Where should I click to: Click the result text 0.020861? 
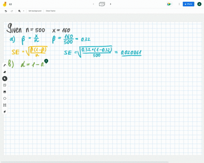(x=131, y=53)
